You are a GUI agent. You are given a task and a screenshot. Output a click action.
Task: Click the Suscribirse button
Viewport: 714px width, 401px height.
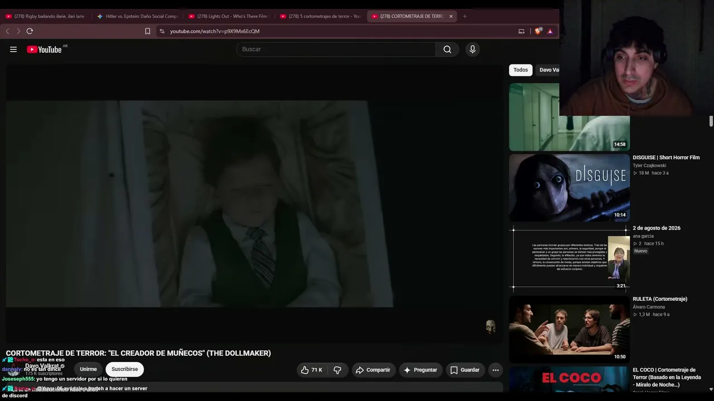click(x=124, y=369)
